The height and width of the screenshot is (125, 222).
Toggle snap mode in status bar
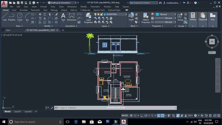click(135, 116)
